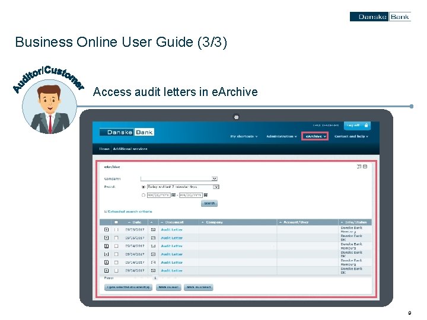Click the eArchive panel pop-out icon
Screen dimensions: 427x320
359,167
